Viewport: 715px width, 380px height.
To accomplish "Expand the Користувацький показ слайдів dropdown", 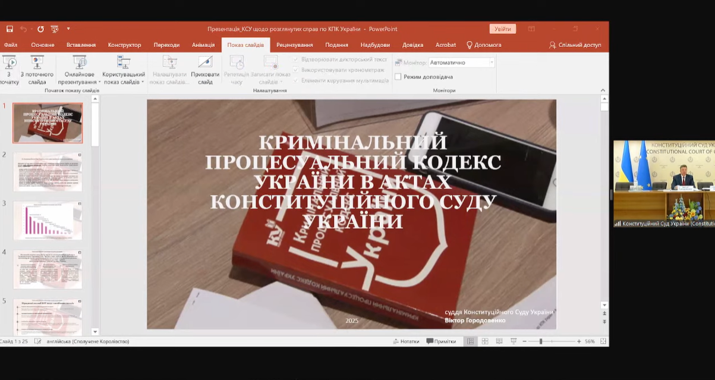I will pyautogui.click(x=123, y=70).
